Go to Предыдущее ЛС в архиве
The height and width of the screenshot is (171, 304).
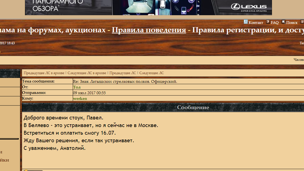click(x=44, y=73)
